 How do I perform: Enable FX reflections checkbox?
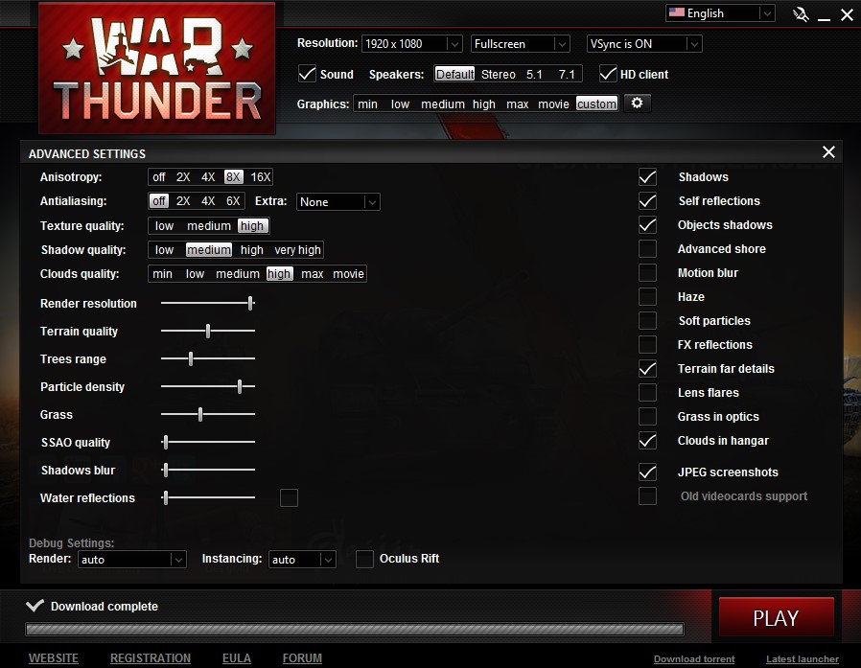pos(647,345)
